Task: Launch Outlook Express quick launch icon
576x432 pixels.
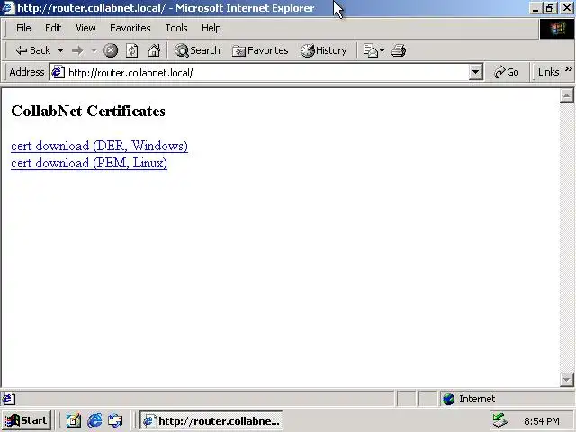Action: point(115,420)
